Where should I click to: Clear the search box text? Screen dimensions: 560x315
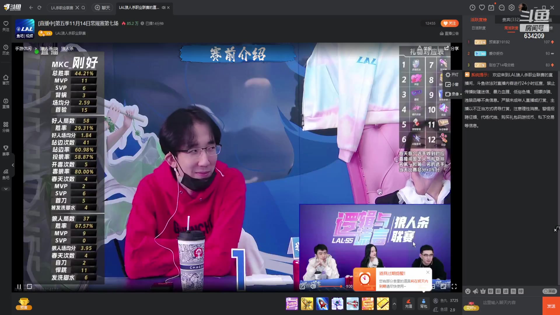click(77, 8)
